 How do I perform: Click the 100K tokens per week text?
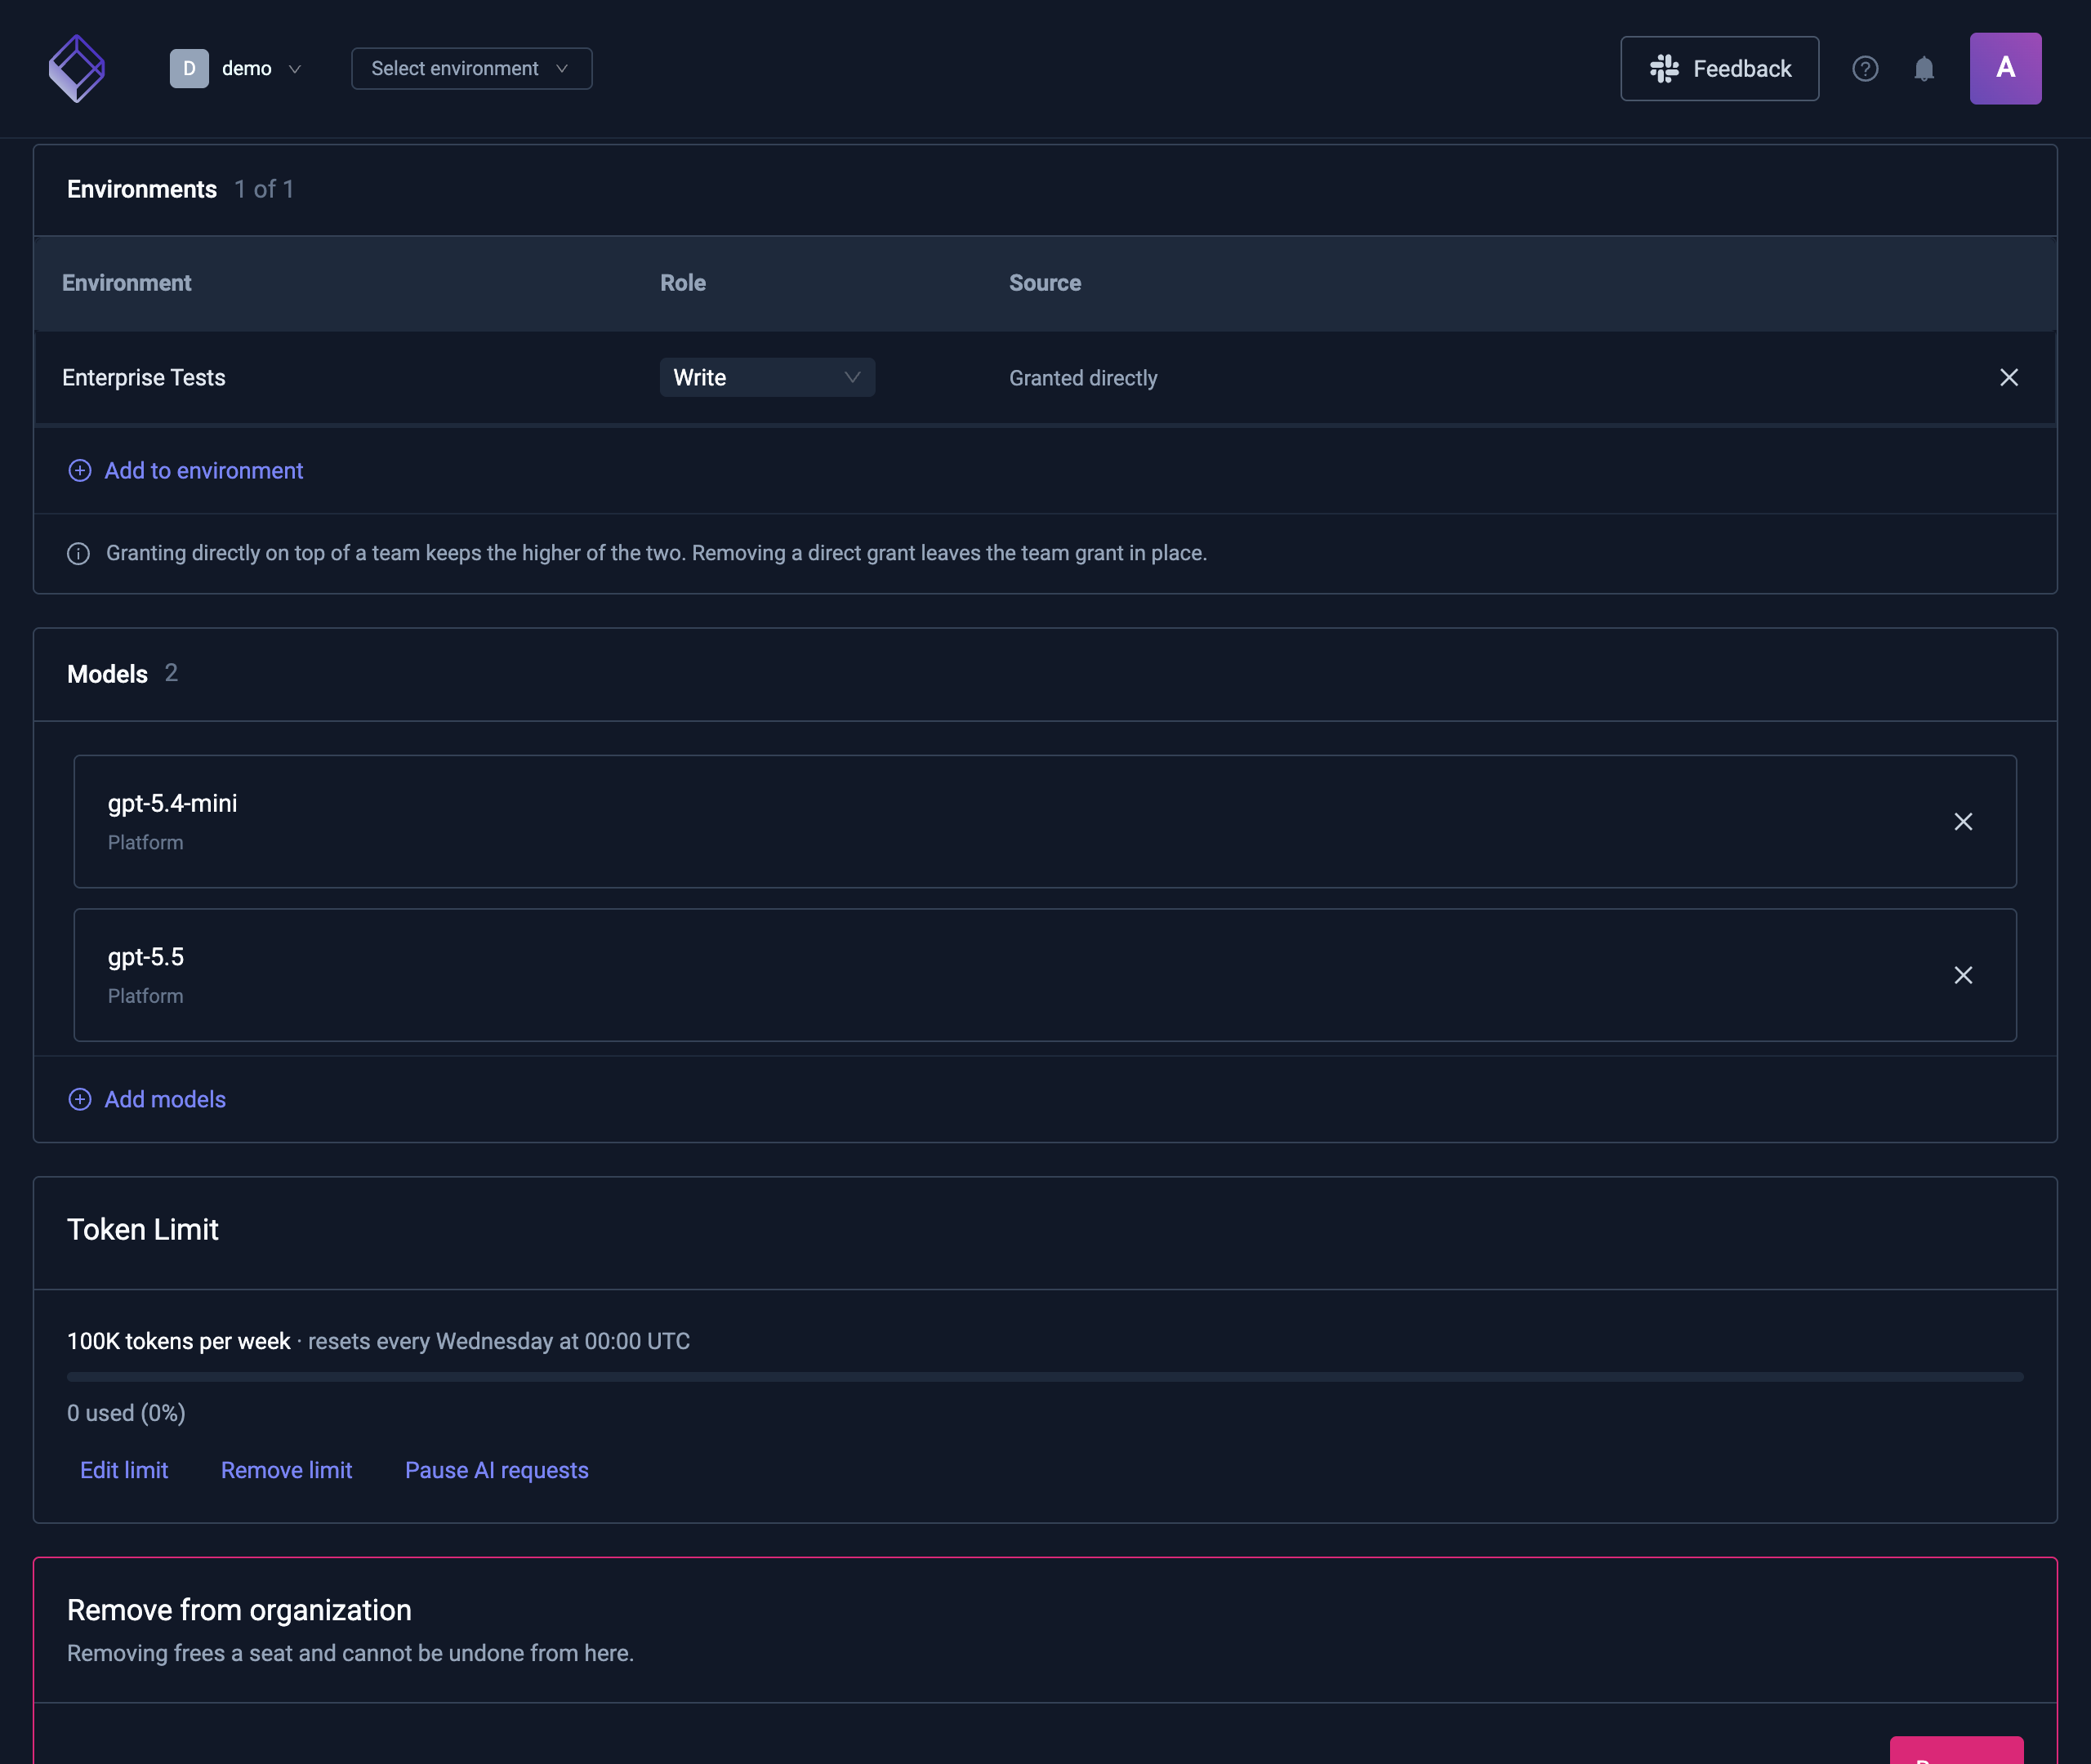point(178,1341)
